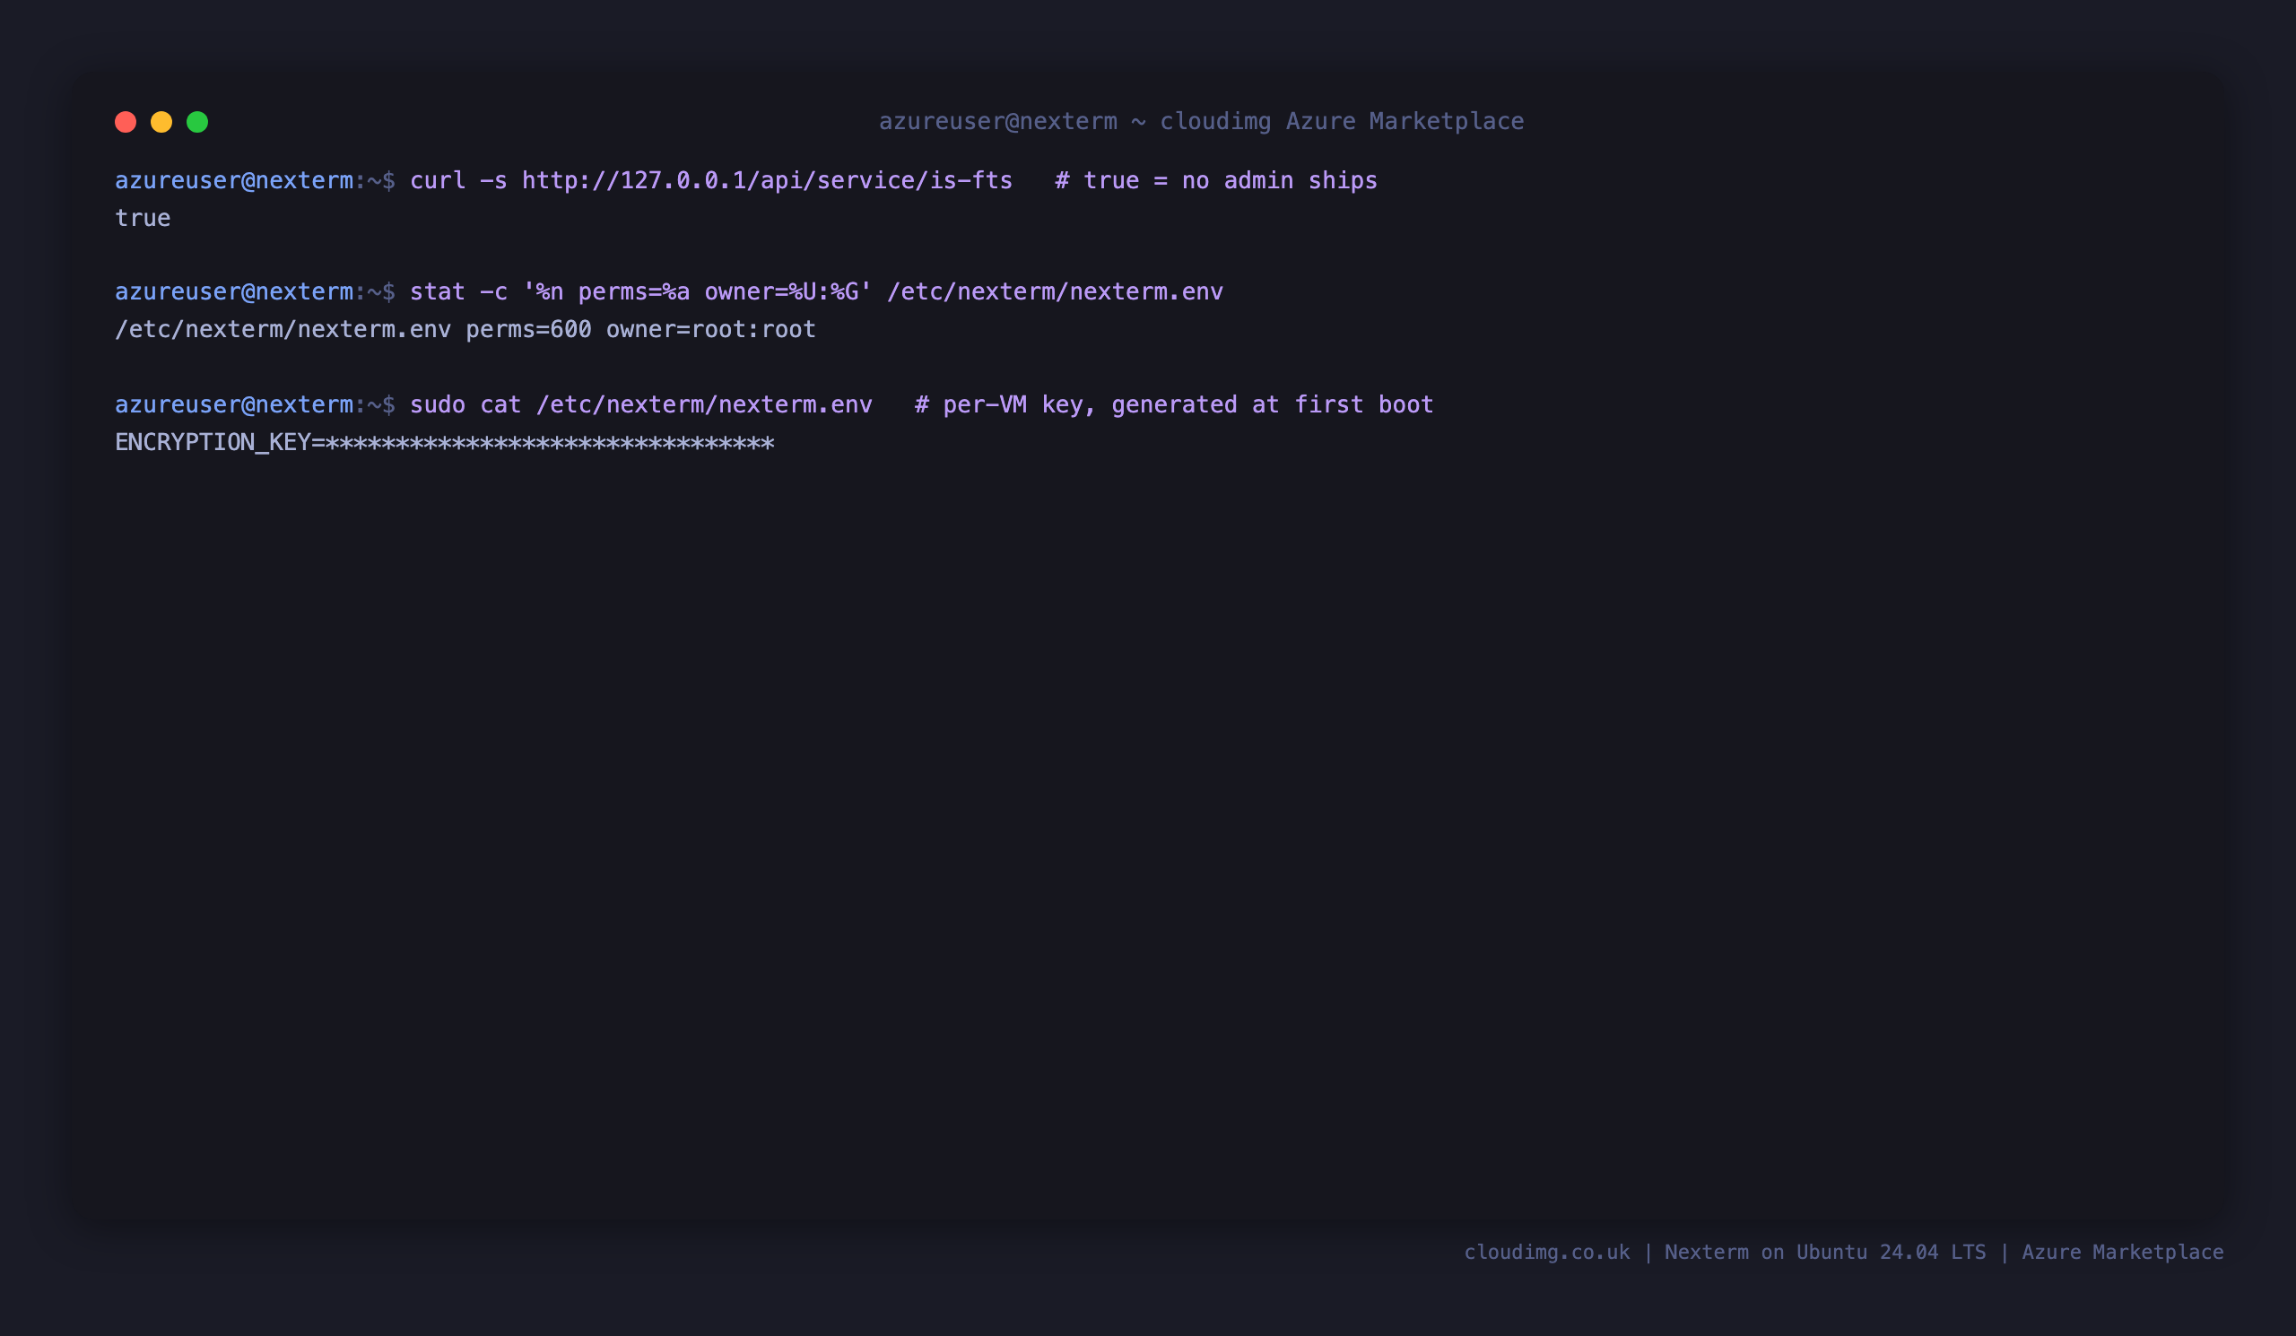Click the terminal title 'azureuser@nexterm ~ cloudimg Azure Marketplace'
This screenshot has height=1336, width=2296.
pos(1201,121)
